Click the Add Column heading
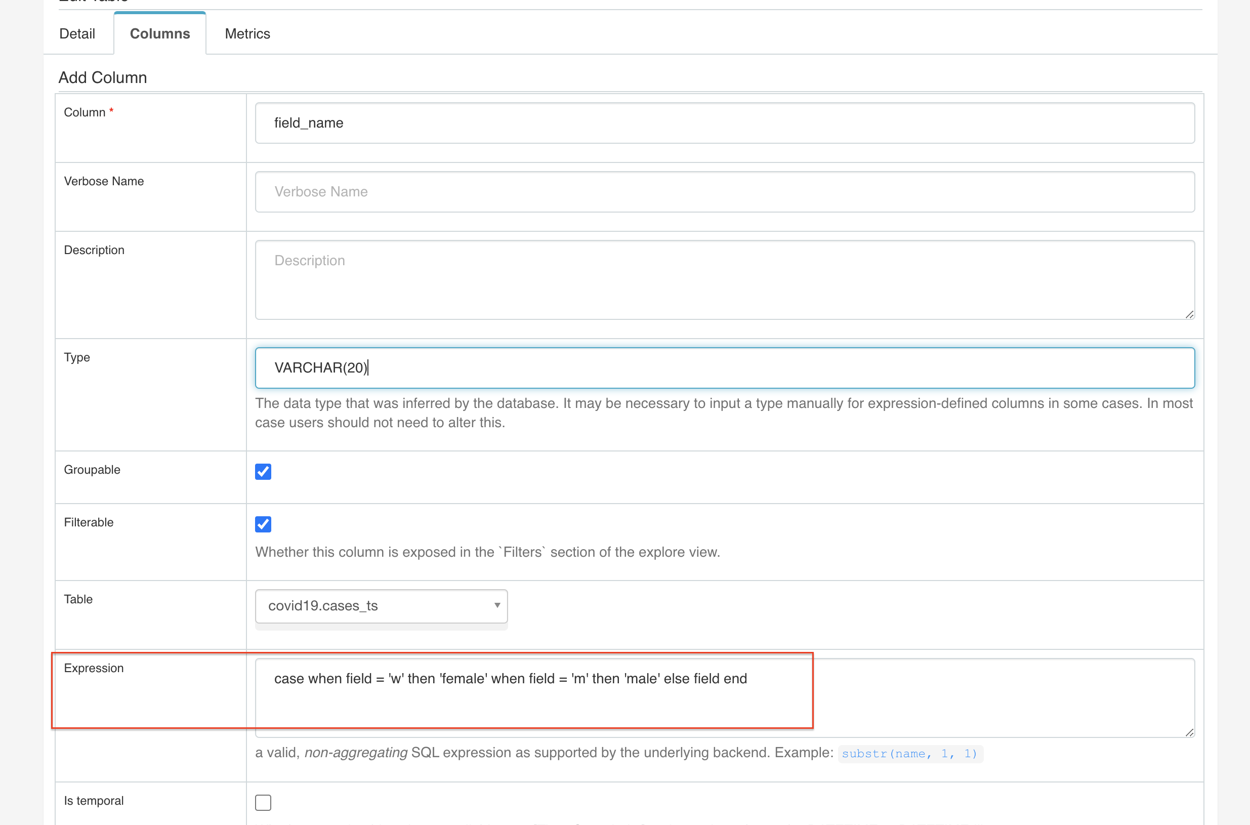Image resolution: width=1250 pixels, height=825 pixels. tap(103, 77)
